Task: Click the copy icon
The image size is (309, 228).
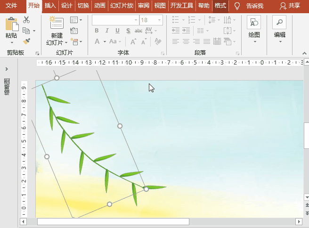Action: 26,31
